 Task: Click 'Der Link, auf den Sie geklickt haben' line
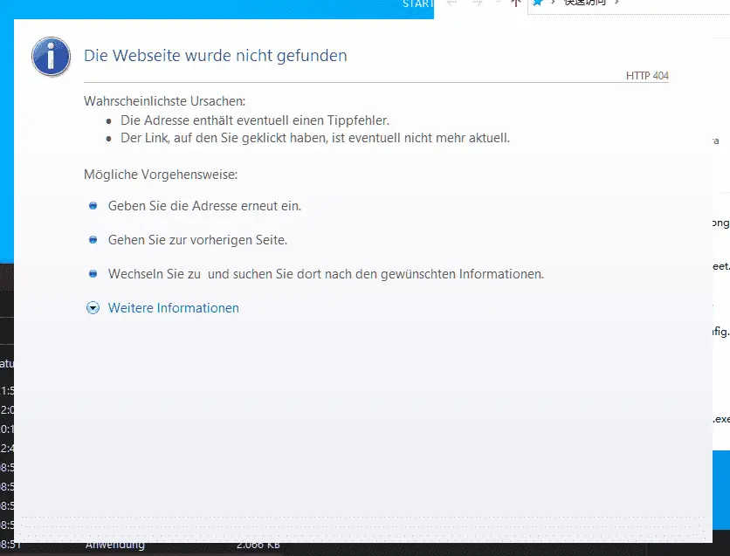click(315, 138)
